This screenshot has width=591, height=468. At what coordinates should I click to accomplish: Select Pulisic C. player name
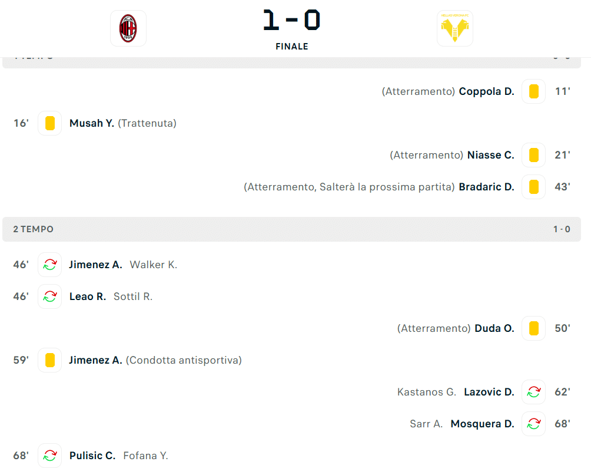pos(92,456)
